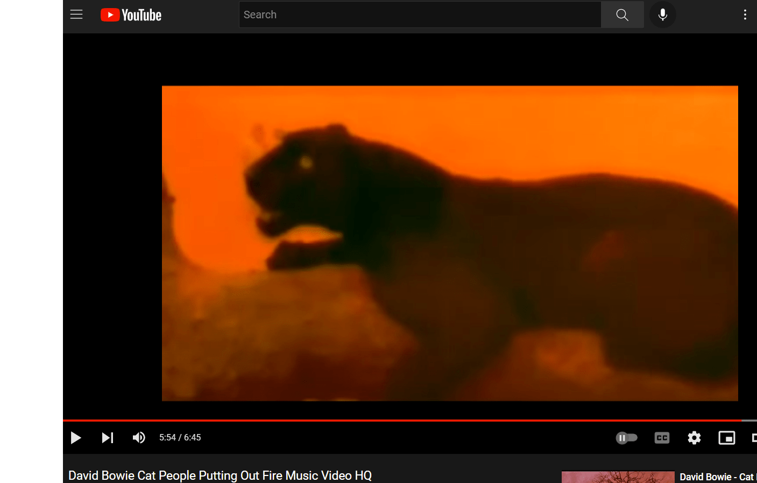Open the hamburger guide menu
This screenshot has height=483, width=757.
76,15
